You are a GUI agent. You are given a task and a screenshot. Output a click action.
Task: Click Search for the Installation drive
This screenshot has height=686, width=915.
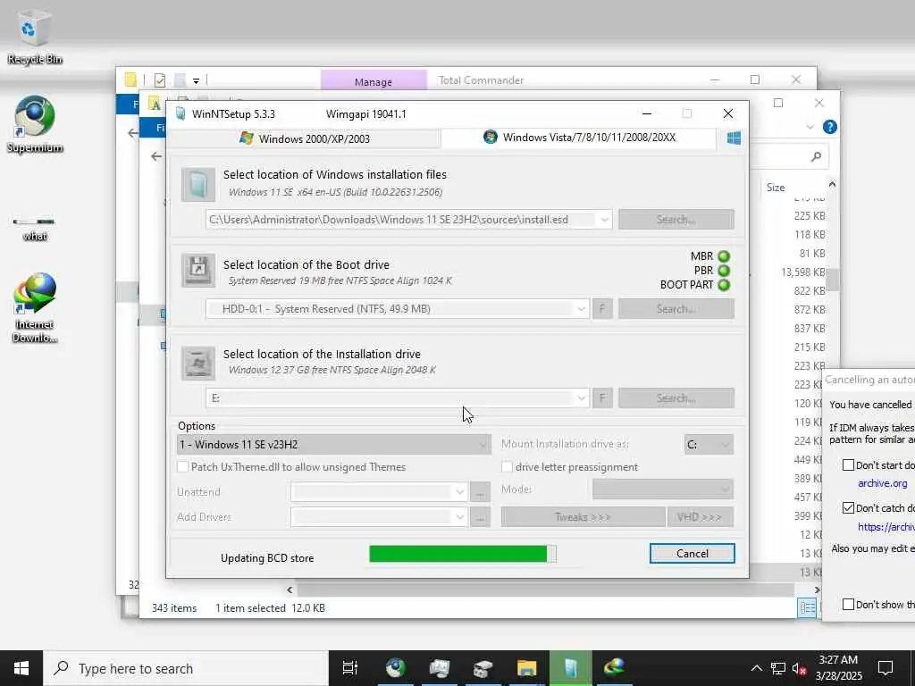[676, 398]
